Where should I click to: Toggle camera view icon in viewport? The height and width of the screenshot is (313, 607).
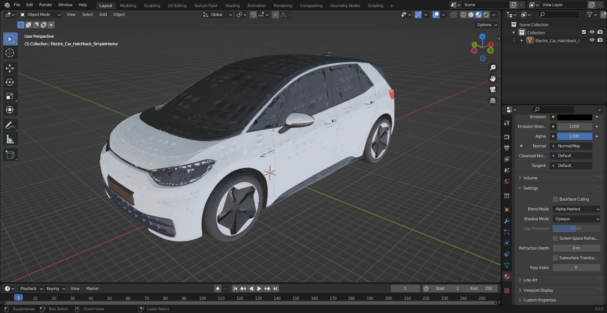(x=492, y=90)
